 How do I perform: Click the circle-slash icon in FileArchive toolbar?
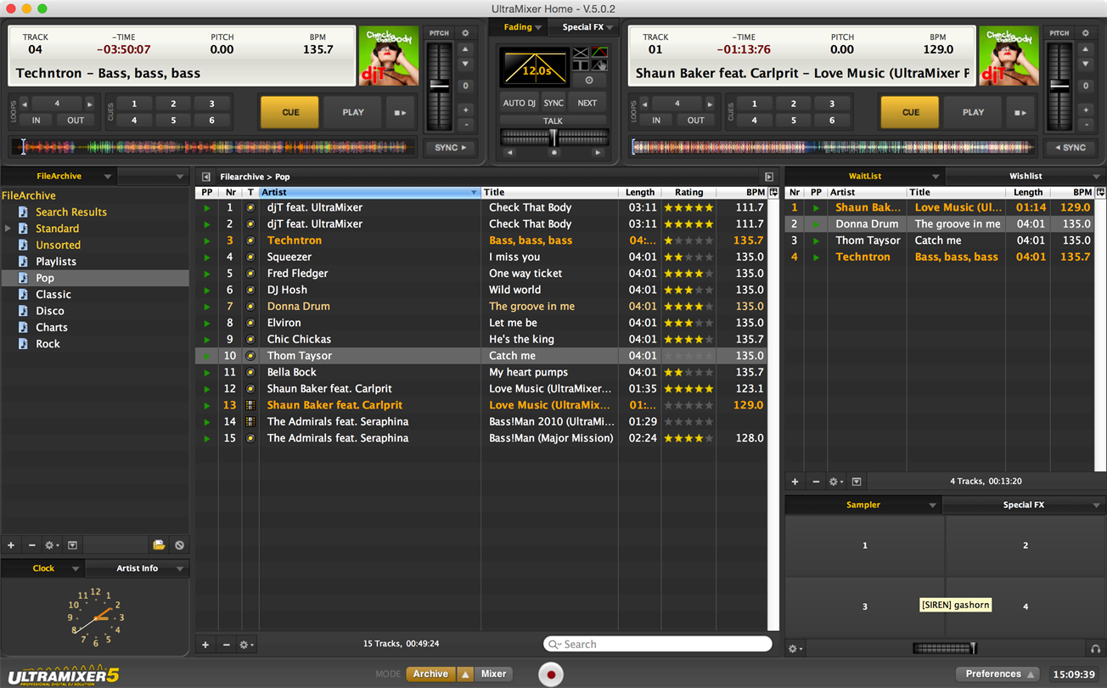[x=179, y=545]
